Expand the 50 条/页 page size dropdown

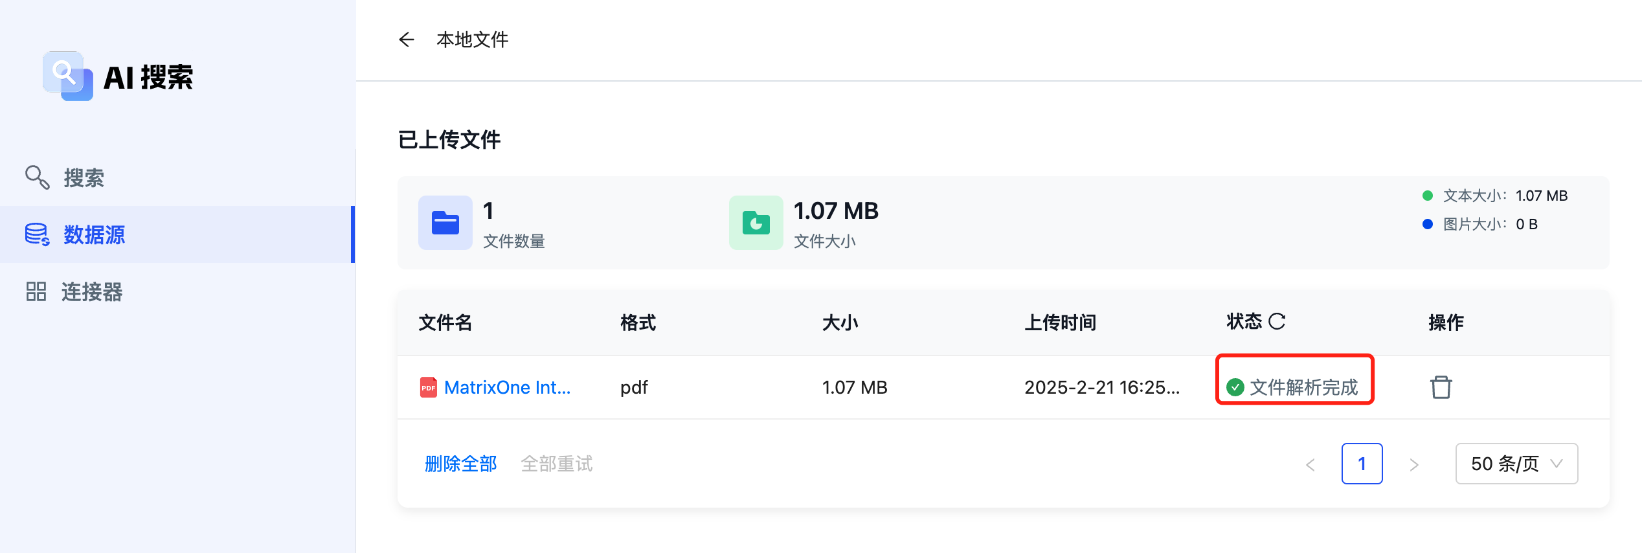click(1516, 464)
